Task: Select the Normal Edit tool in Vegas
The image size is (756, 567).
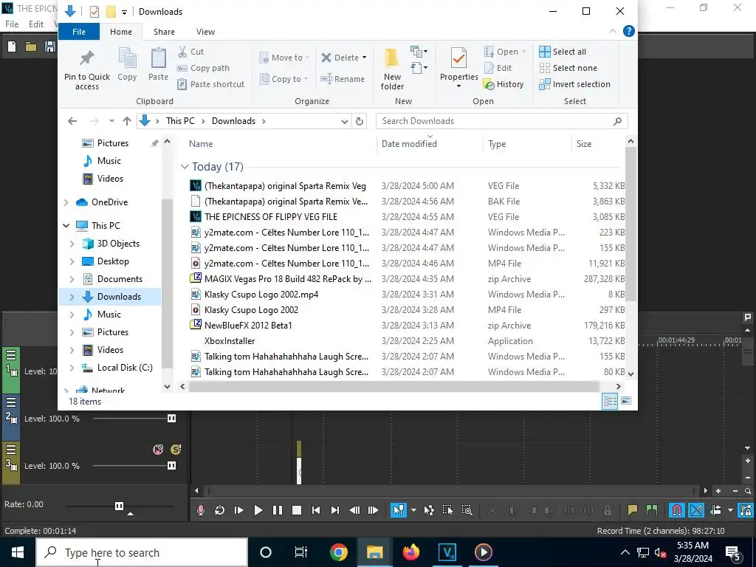Action: point(399,510)
